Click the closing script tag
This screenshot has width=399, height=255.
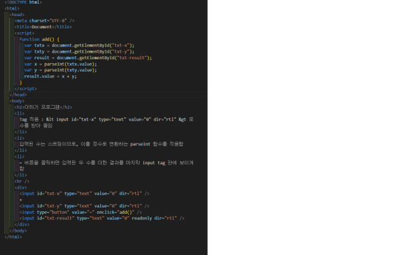click(26, 89)
